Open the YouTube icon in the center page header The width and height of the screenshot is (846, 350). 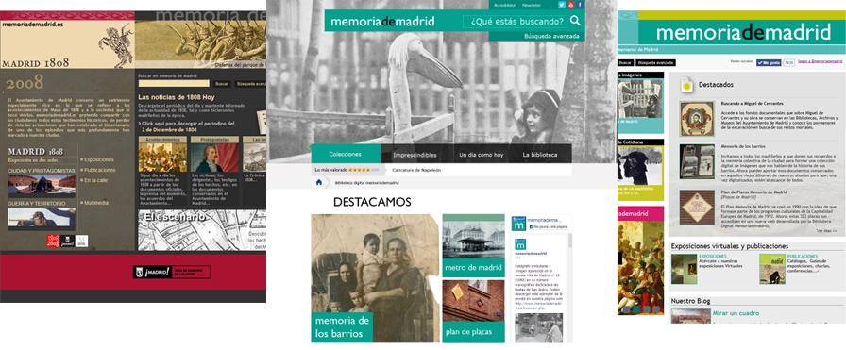[571, 5]
